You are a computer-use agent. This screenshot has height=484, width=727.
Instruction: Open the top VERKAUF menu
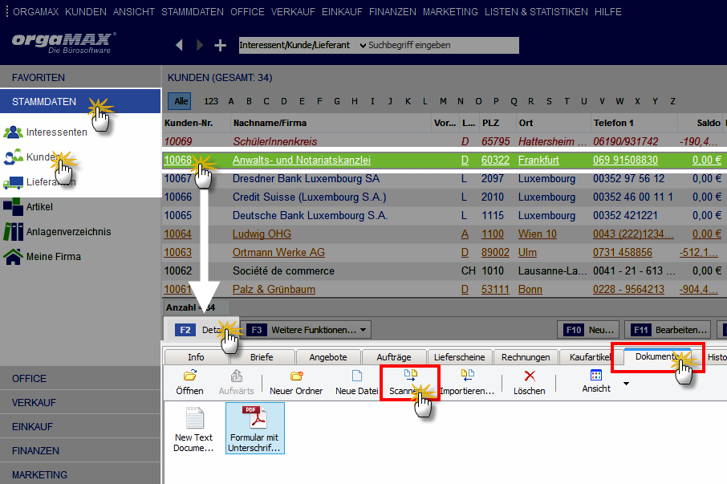pyautogui.click(x=293, y=11)
